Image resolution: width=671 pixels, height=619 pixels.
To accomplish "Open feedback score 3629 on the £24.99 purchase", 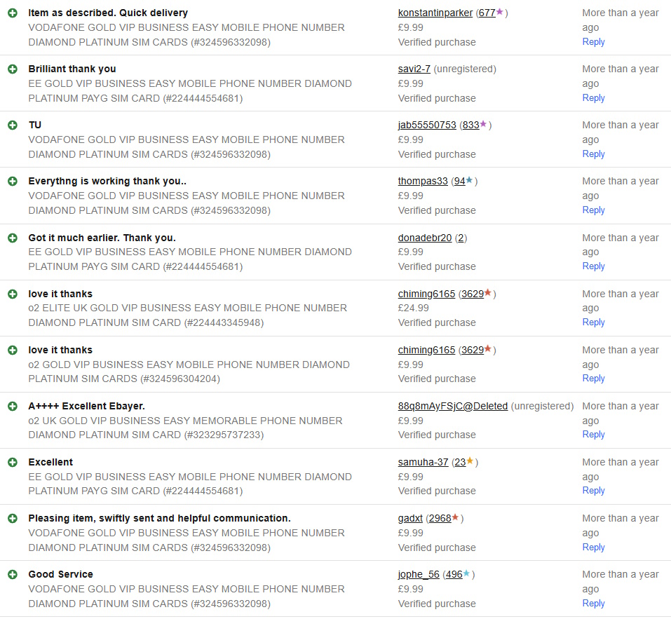I will pos(472,294).
